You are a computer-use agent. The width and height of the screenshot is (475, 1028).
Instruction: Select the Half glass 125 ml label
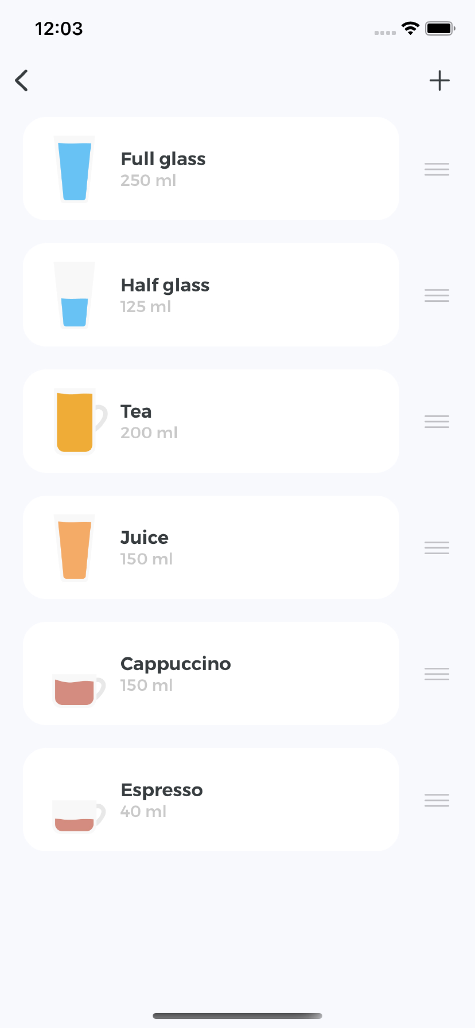tap(165, 295)
